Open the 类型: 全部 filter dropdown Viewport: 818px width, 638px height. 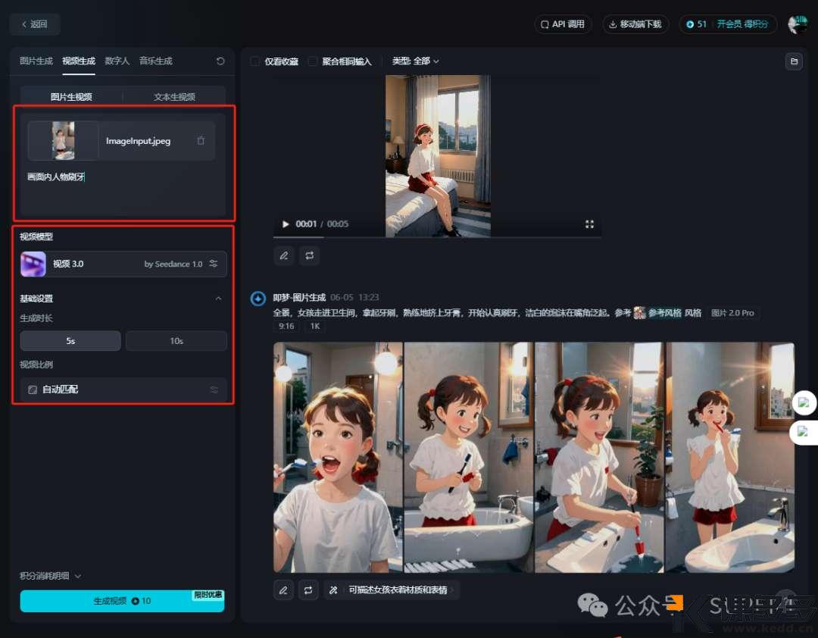(x=415, y=61)
